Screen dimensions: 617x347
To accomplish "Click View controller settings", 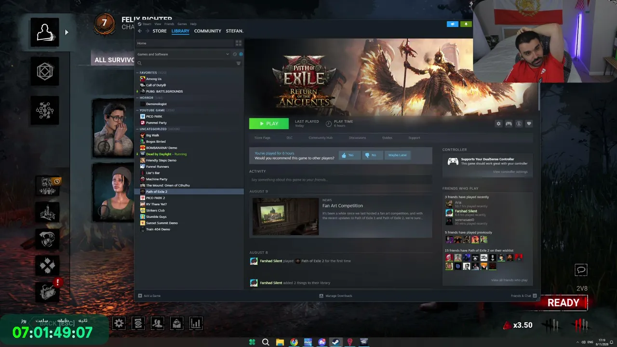I will point(510,172).
